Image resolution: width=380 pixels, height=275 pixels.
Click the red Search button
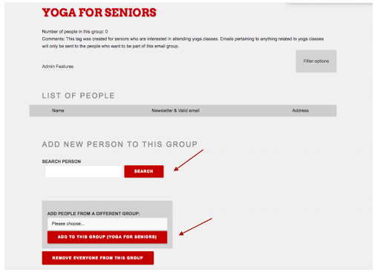(144, 171)
